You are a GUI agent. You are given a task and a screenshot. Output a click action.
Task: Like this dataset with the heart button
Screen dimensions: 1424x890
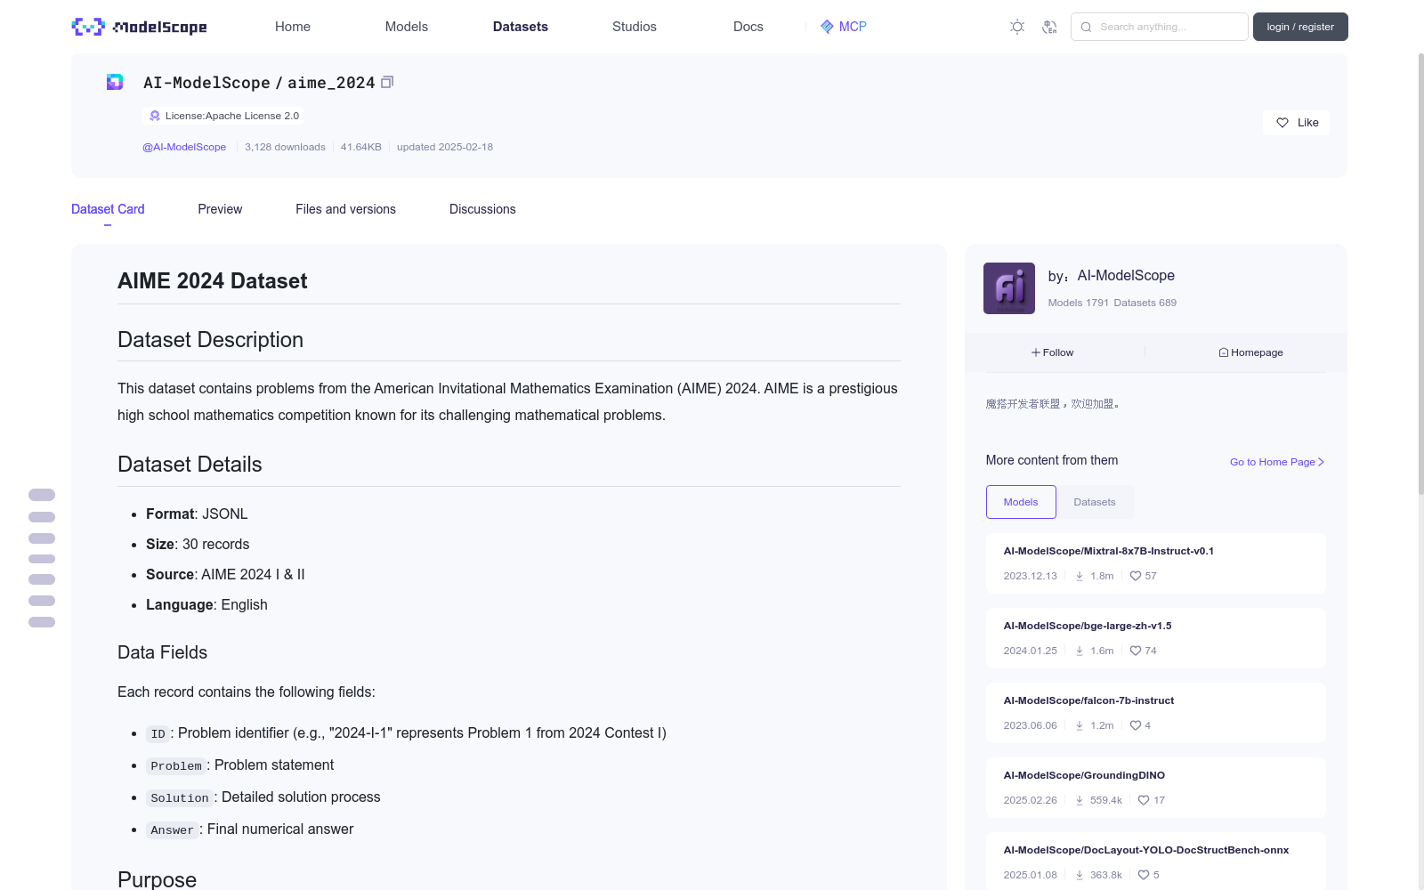pos(1296,123)
